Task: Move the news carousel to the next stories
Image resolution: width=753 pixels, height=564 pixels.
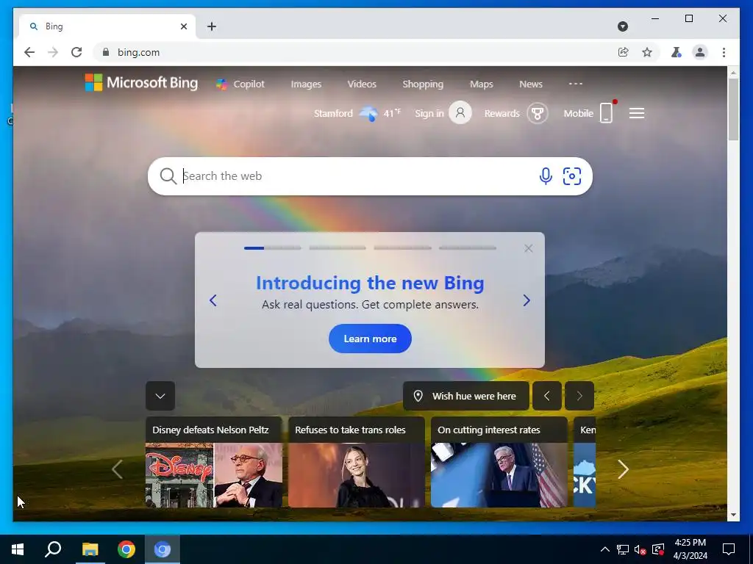Action: [x=623, y=469]
